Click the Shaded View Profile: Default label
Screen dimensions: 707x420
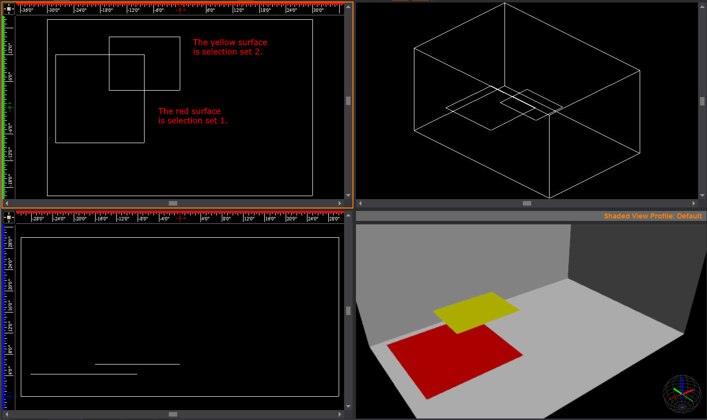[653, 216]
